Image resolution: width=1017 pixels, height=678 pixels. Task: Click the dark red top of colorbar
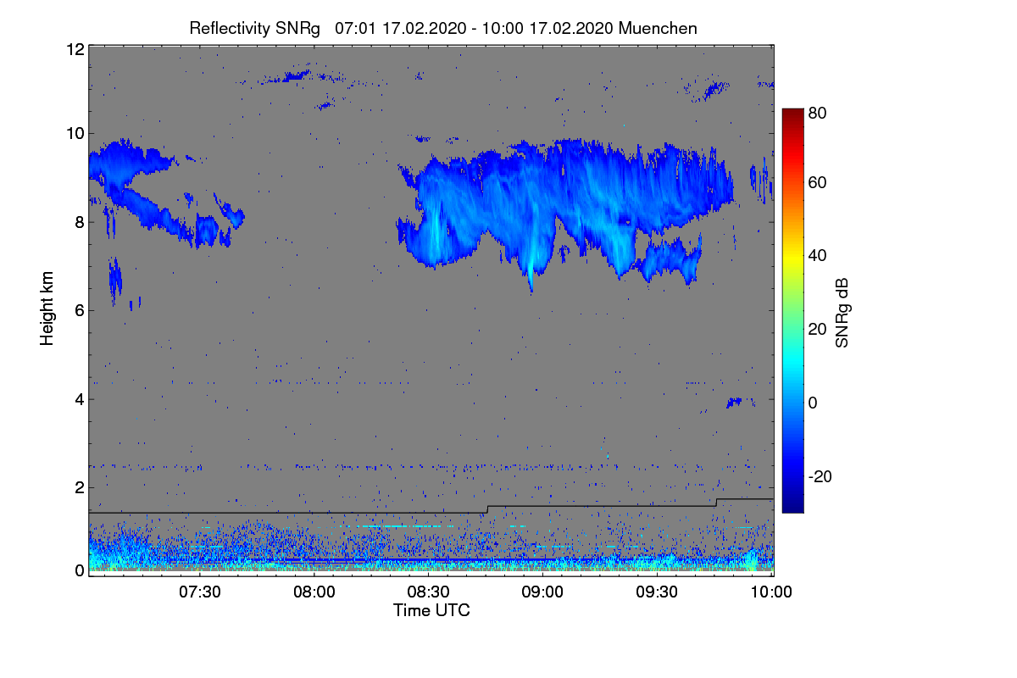792,114
